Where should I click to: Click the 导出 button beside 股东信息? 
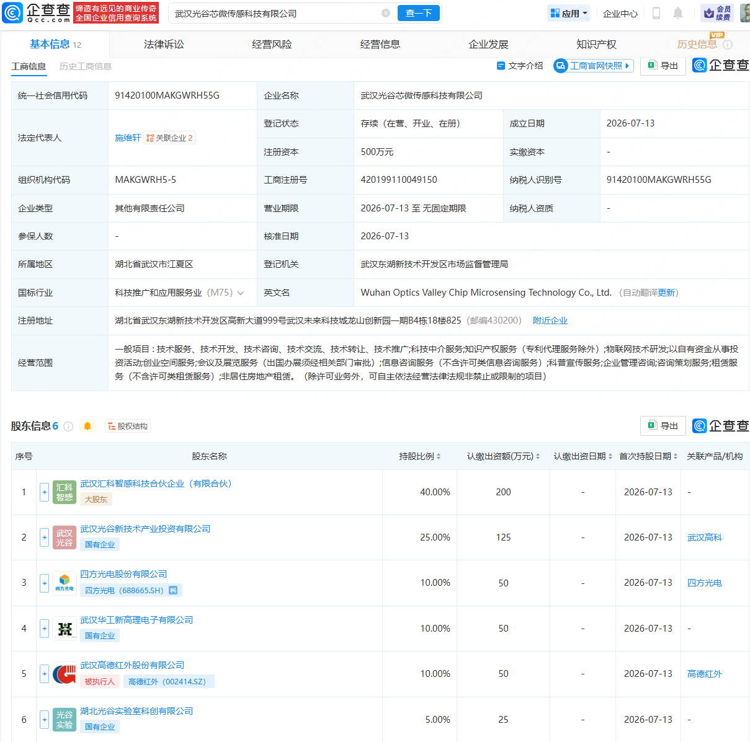click(x=663, y=426)
